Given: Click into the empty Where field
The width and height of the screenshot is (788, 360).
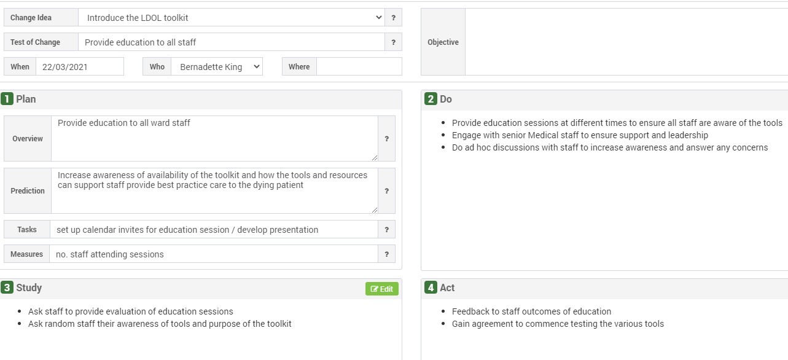Looking at the screenshot, I should pos(359,67).
